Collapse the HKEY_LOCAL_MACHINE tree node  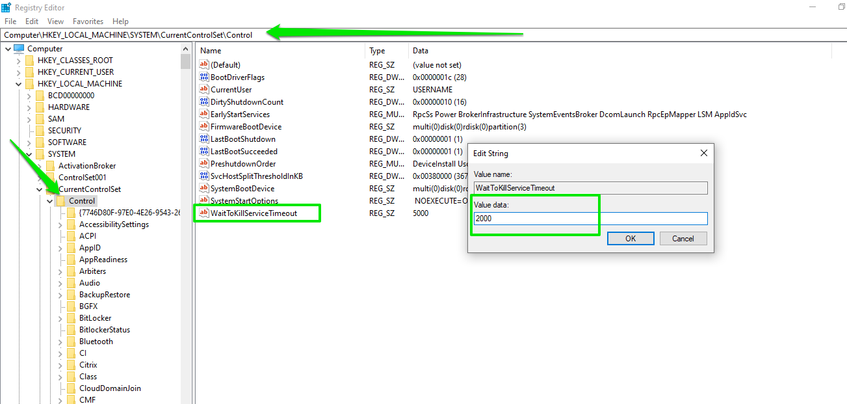coord(18,84)
